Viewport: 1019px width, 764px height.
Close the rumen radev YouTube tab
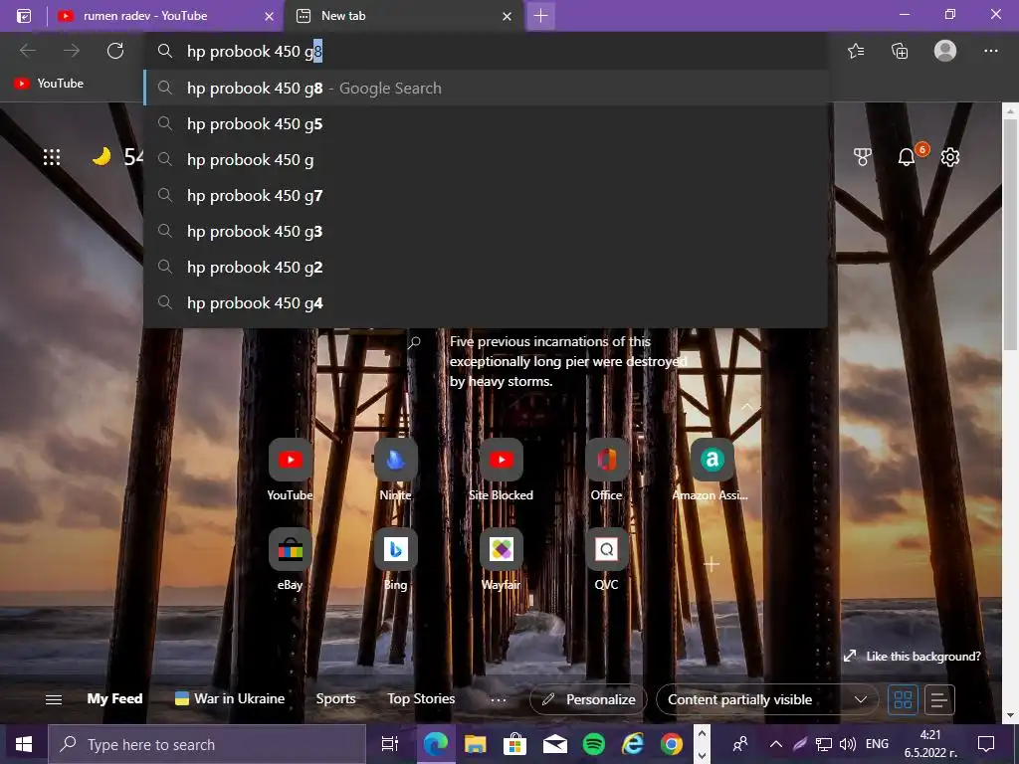pyautogui.click(x=269, y=16)
